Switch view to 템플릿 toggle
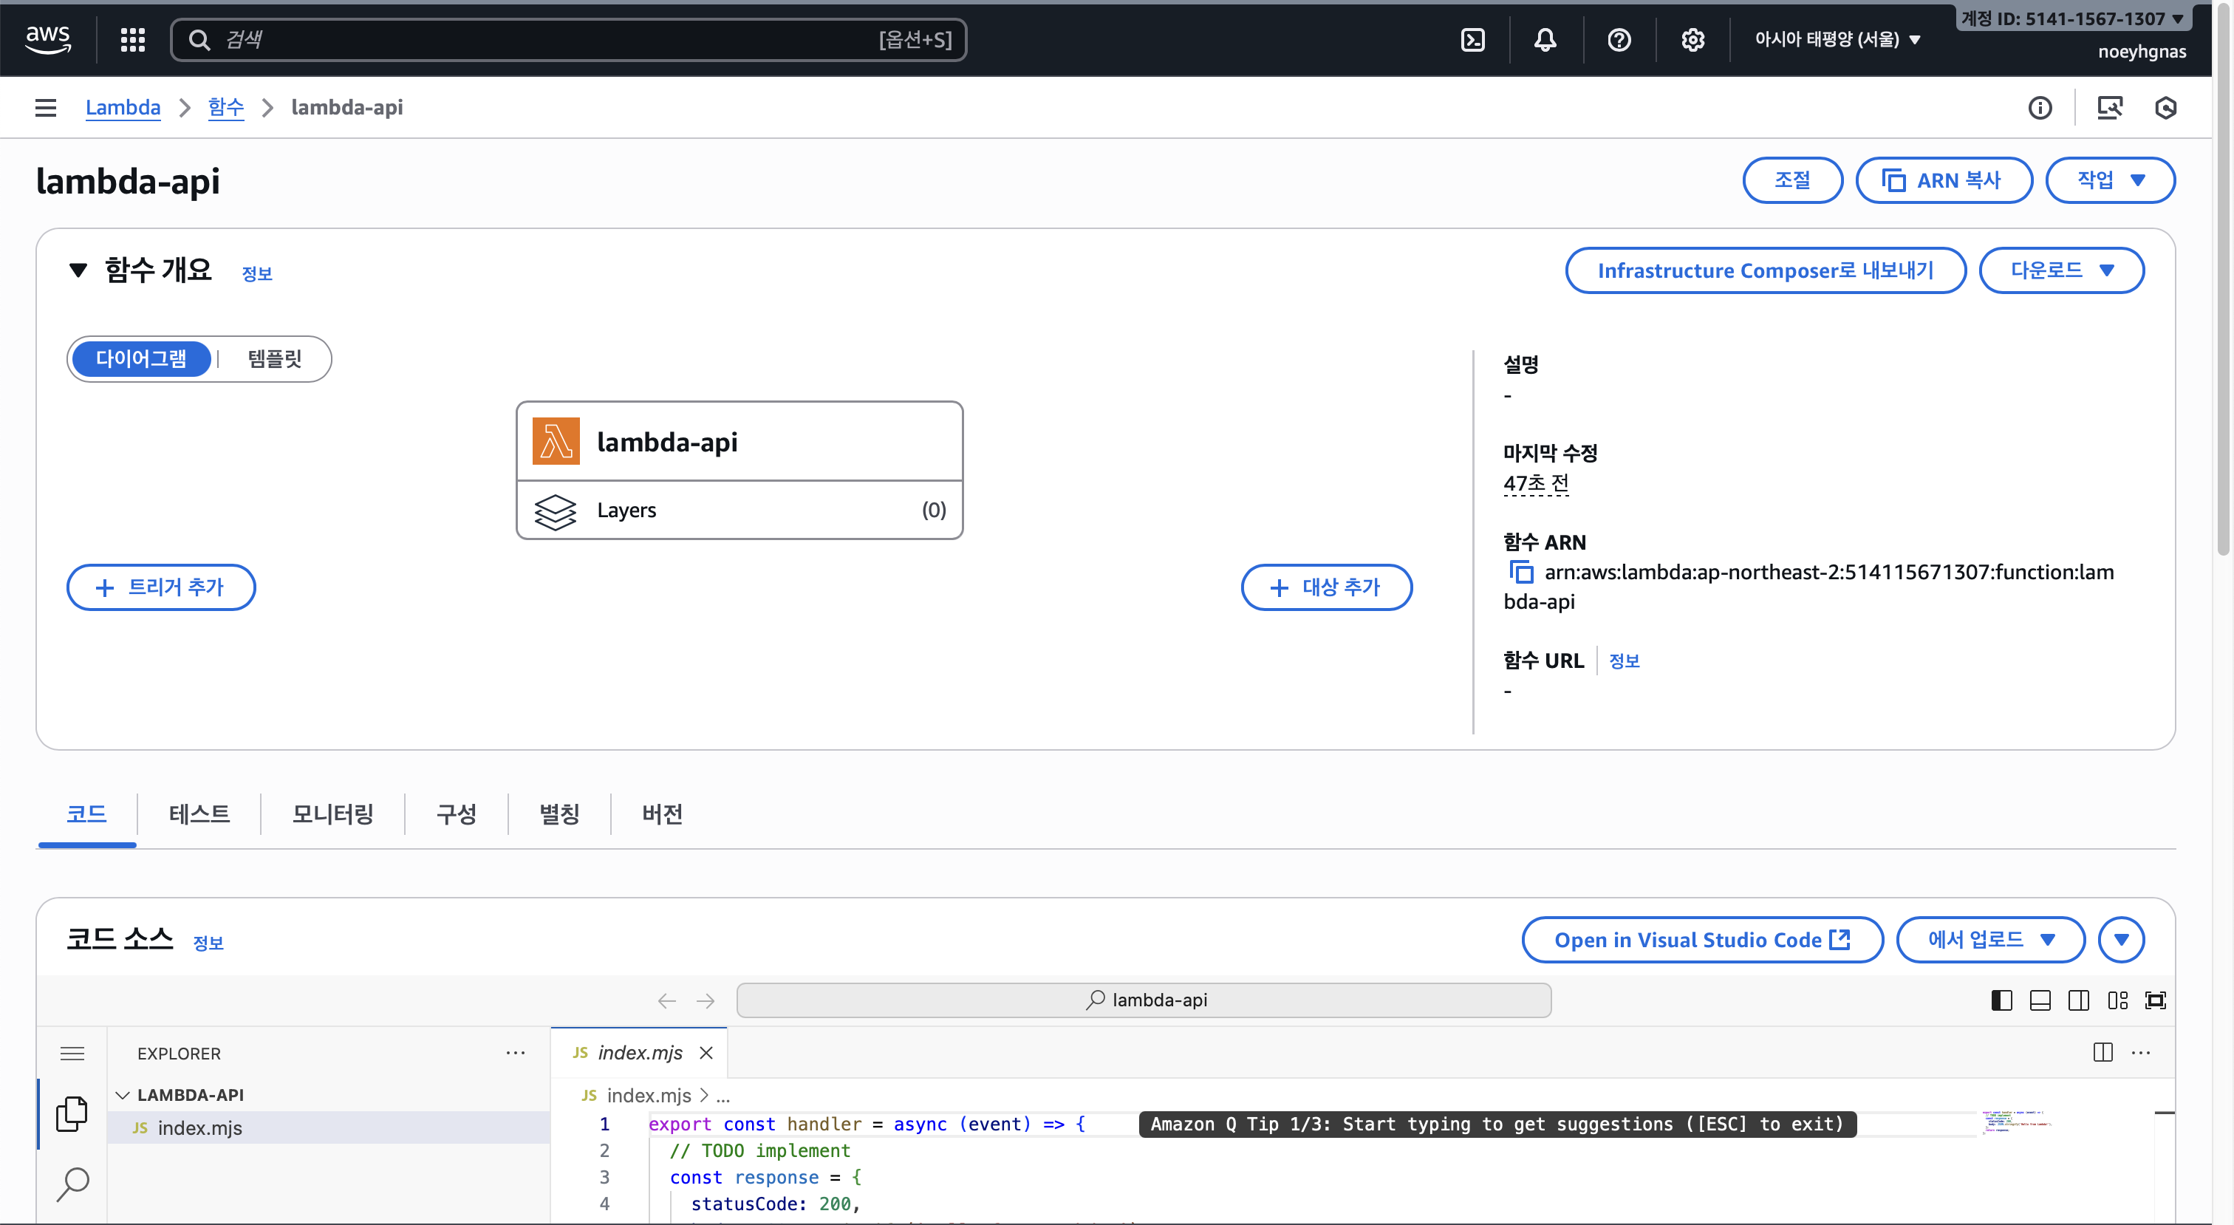The image size is (2234, 1225). (274, 358)
